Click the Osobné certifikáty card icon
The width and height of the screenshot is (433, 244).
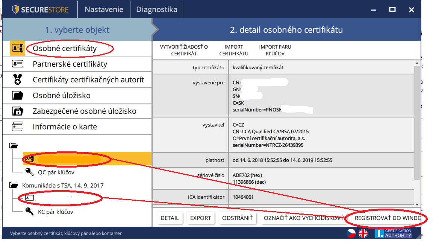[x=17, y=48]
